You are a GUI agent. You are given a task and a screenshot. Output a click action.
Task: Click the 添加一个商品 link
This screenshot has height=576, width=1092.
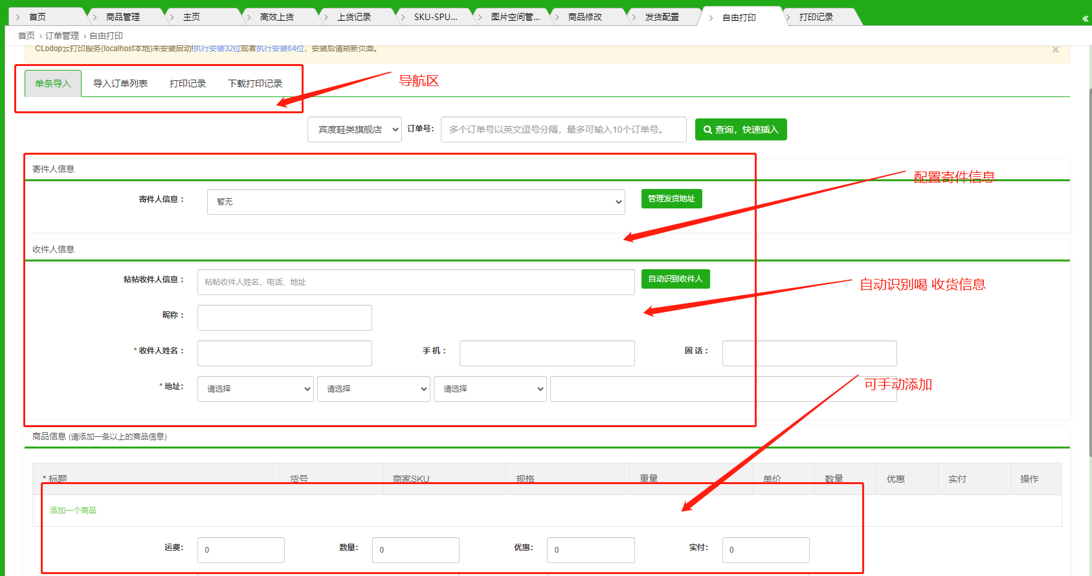(x=73, y=511)
